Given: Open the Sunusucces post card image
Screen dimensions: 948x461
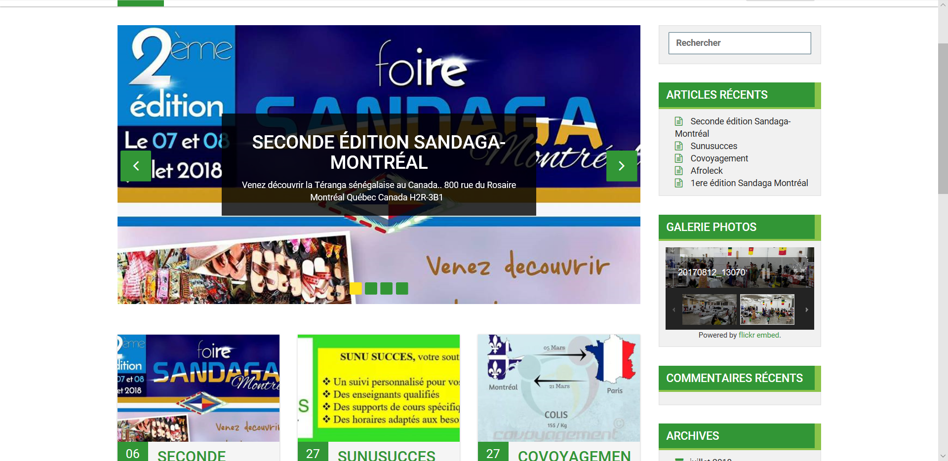Looking at the screenshot, I should pos(379,388).
